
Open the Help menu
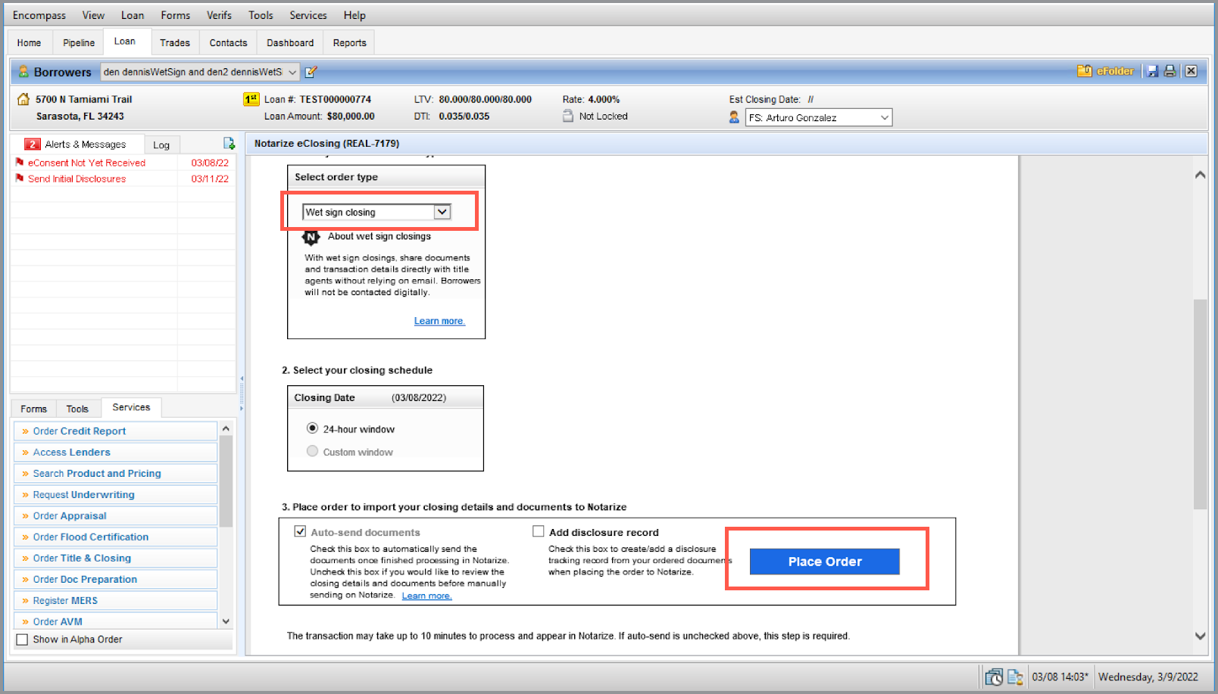[x=354, y=15]
